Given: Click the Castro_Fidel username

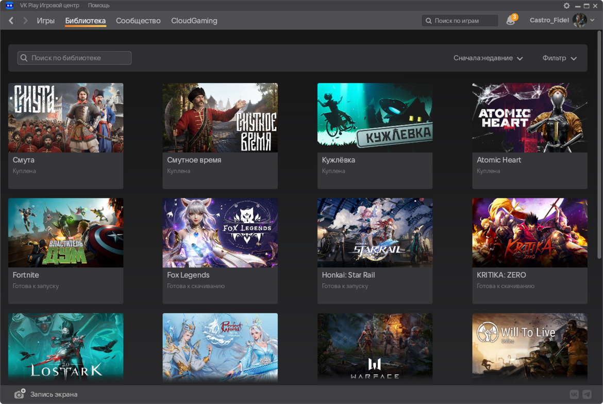Looking at the screenshot, I should point(549,20).
